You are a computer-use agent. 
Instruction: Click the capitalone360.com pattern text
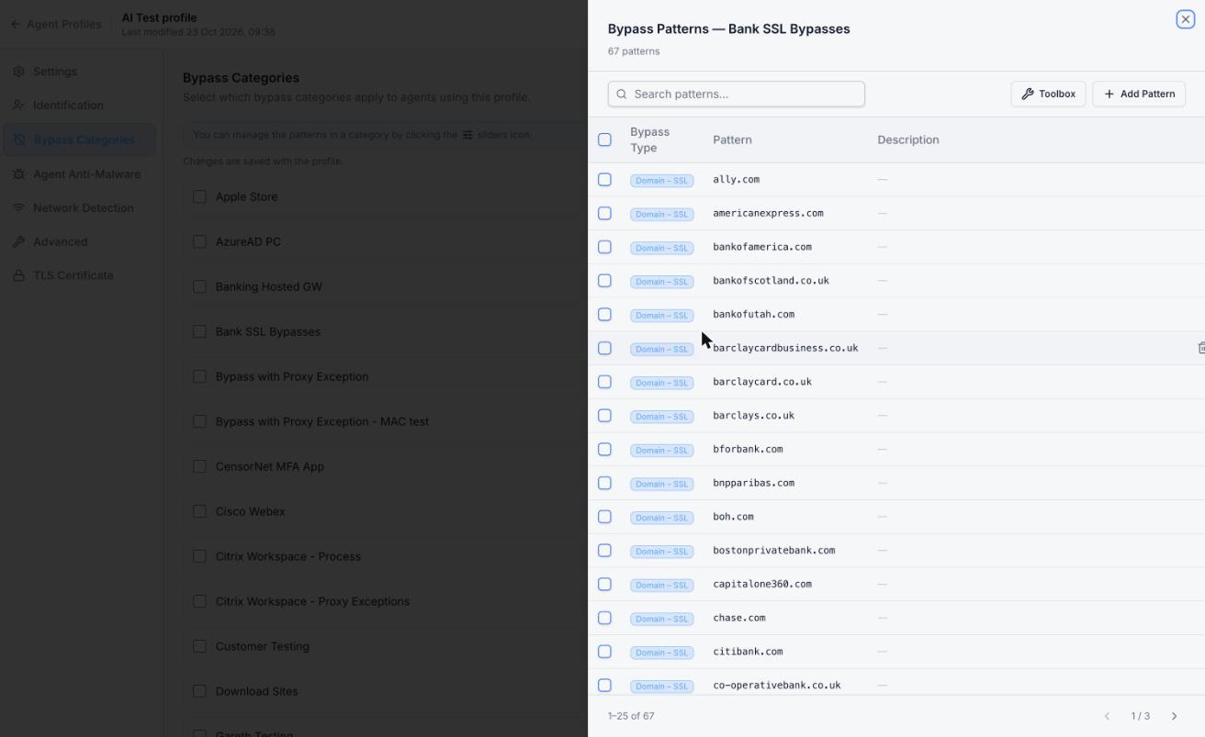click(x=762, y=584)
